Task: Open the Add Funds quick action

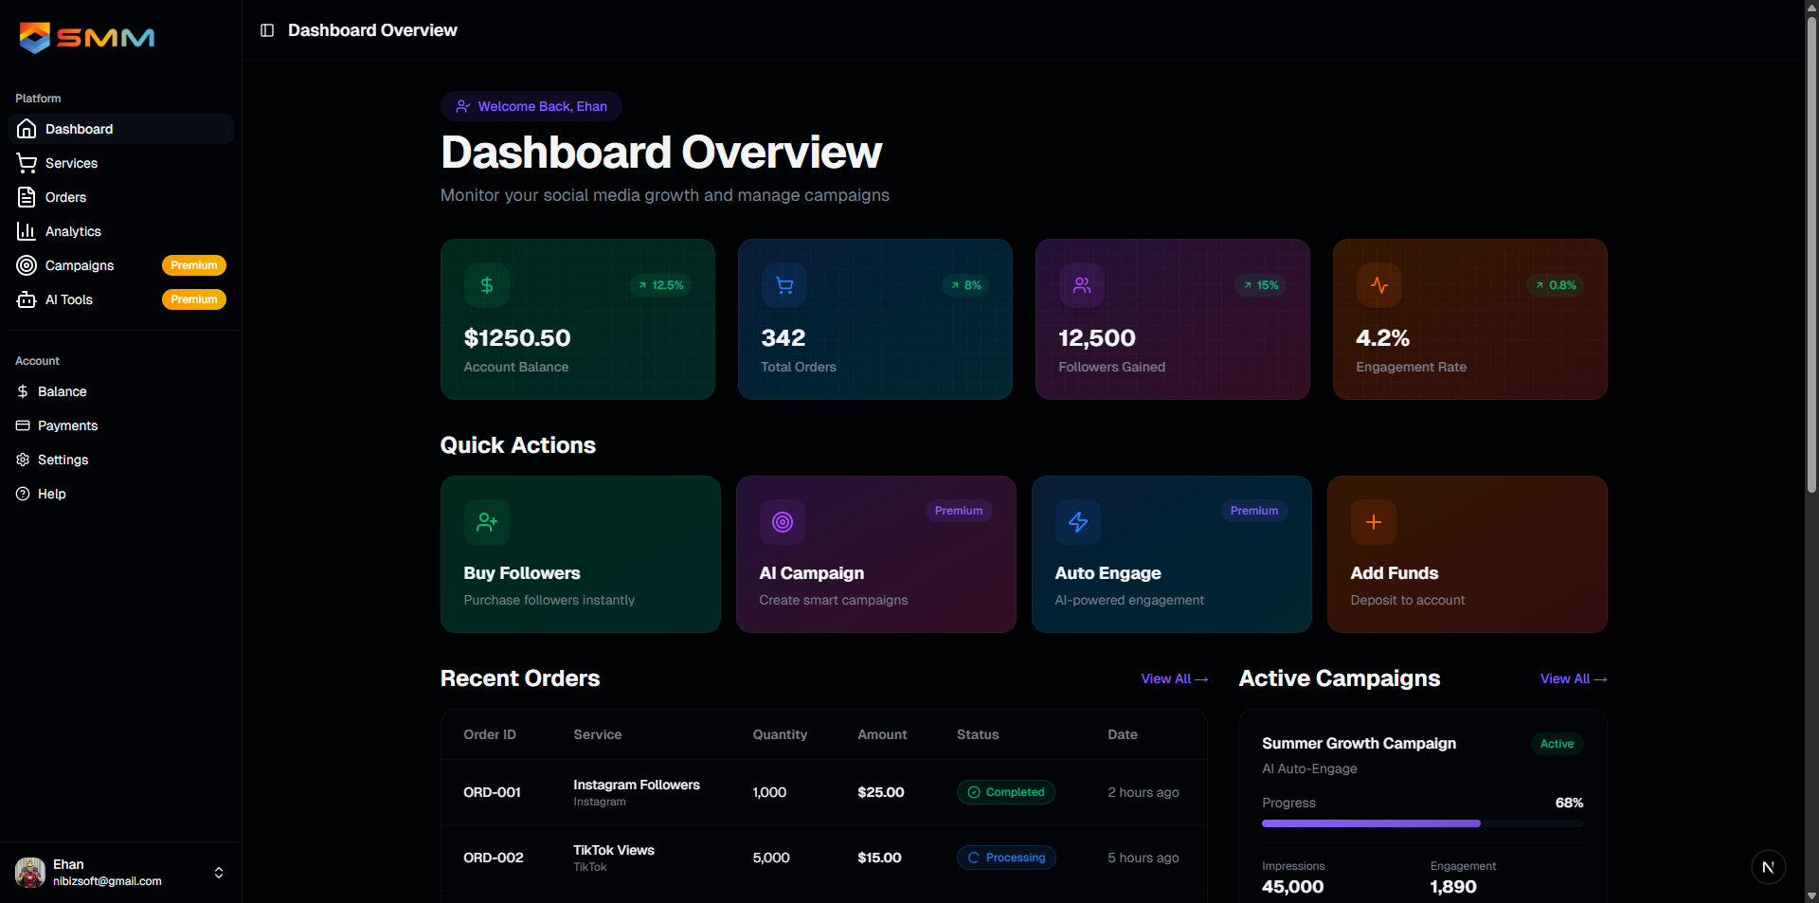Action: click(1468, 554)
